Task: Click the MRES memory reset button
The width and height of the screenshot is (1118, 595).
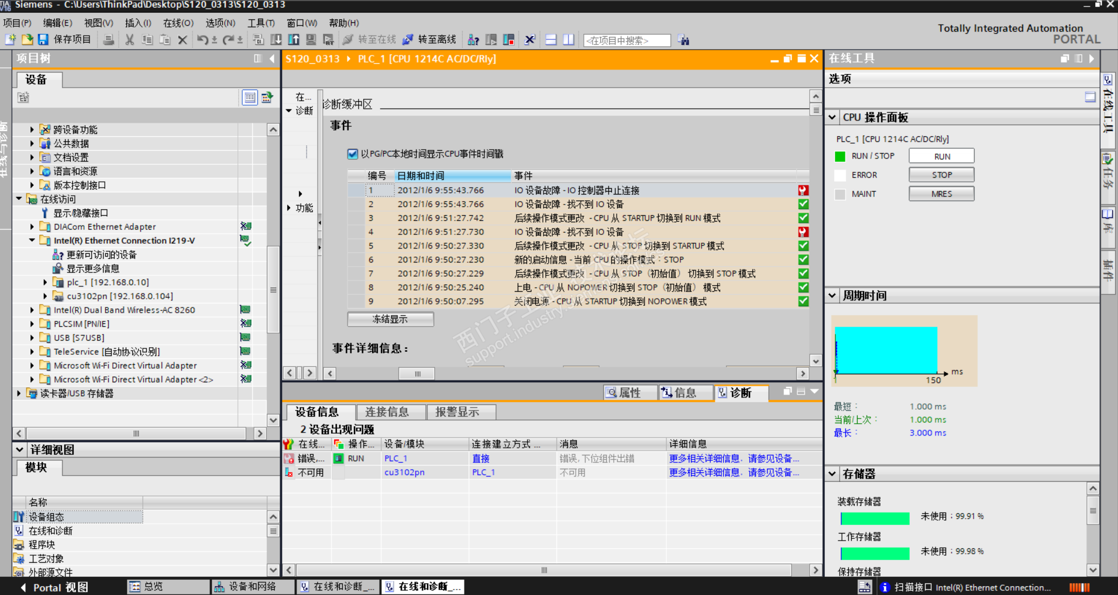Action: 941,193
